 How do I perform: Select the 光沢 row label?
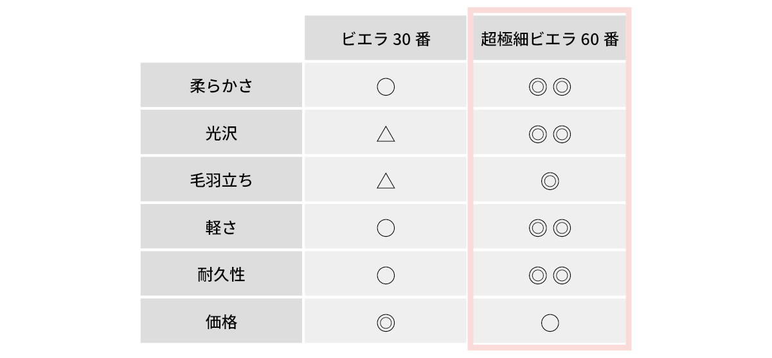pyautogui.click(x=221, y=133)
